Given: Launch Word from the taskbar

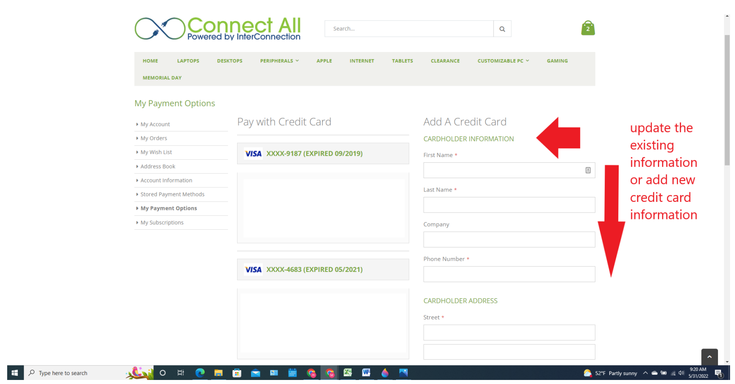Looking at the screenshot, I should click(x=366, y=373).
